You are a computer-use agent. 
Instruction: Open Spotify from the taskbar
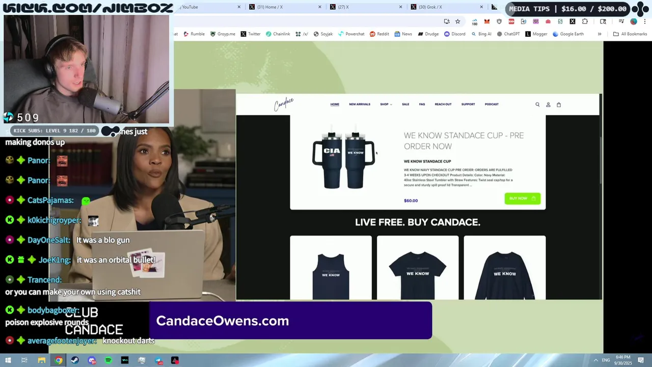click(x=108, y=360)
